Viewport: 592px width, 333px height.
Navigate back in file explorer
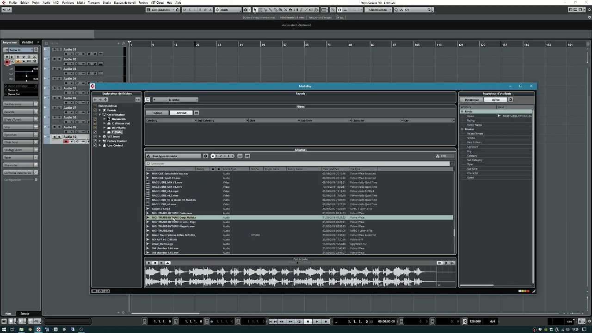(95, 99)
